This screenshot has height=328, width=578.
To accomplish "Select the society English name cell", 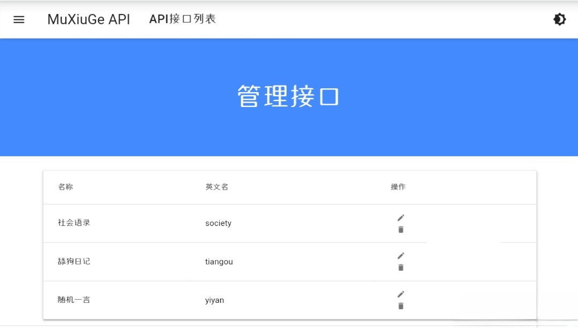I will (x=218, y=223).
